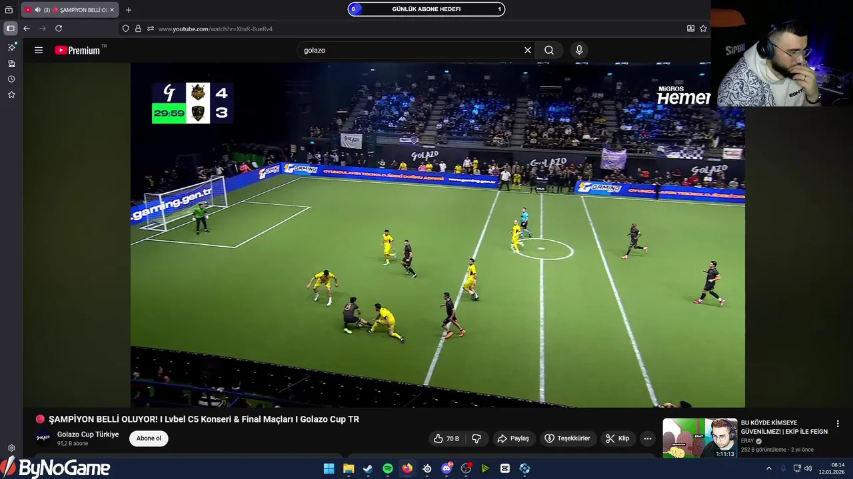Bookmark this page with star icon
Image resolution: width=853 pixels, height=479 pixels.
pos(703,29)
